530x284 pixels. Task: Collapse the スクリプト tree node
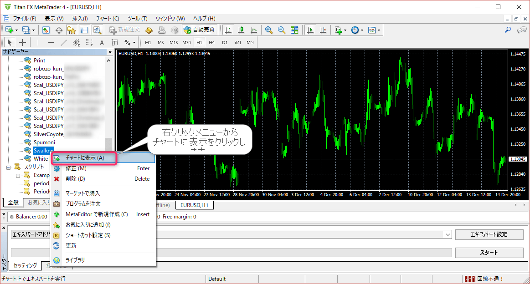pos(9,167)
